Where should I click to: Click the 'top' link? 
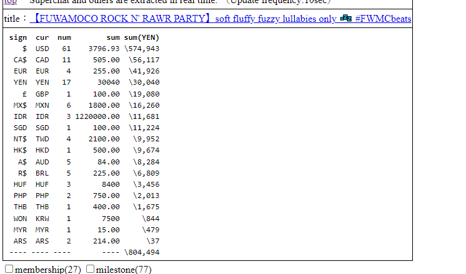click(11, 1)
